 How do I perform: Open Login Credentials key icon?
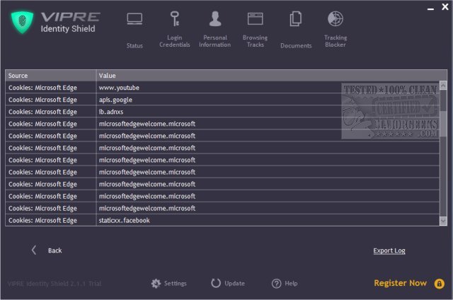pos(175,19)
